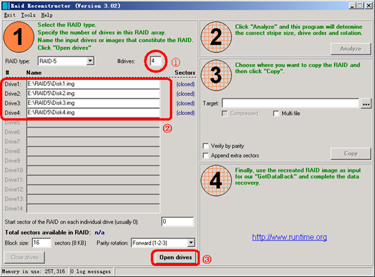Click the step 3 Copy circle icon
This screenshot has width=375, height=277.
[216, 75]
